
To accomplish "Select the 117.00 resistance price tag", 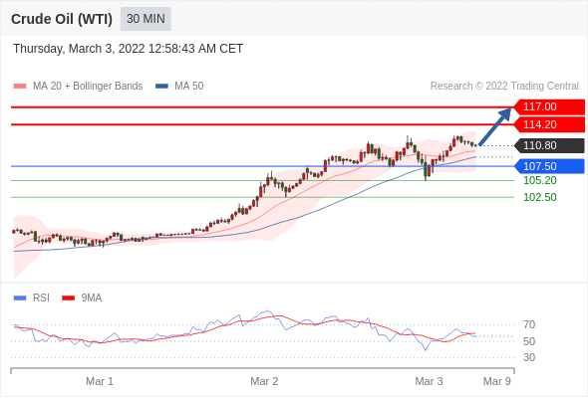I will click(549, 106).
